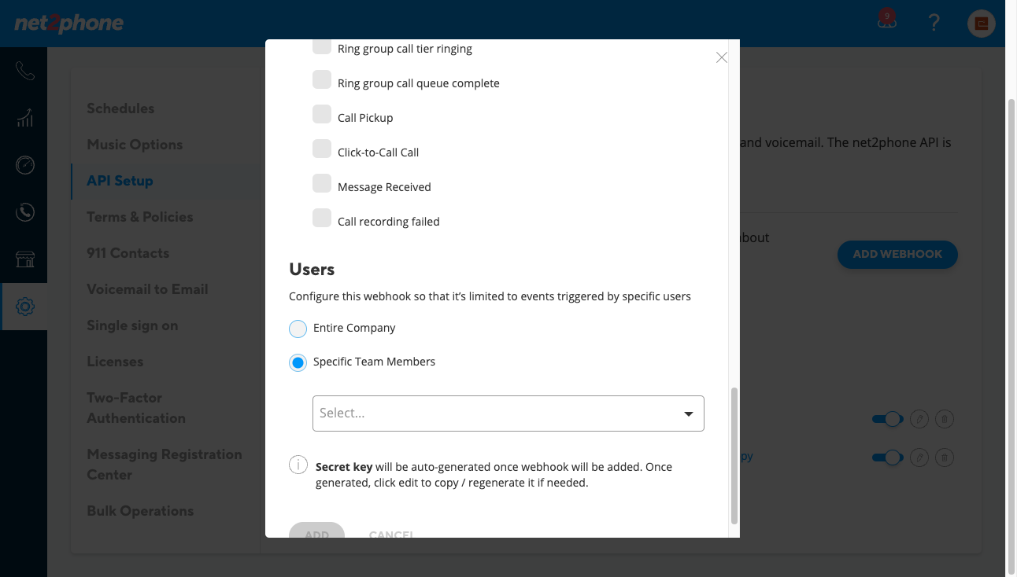Screen dimensions: 1017x577
Task: Open the analytics bar chart sidebar icon
Action: coord(24,118)
